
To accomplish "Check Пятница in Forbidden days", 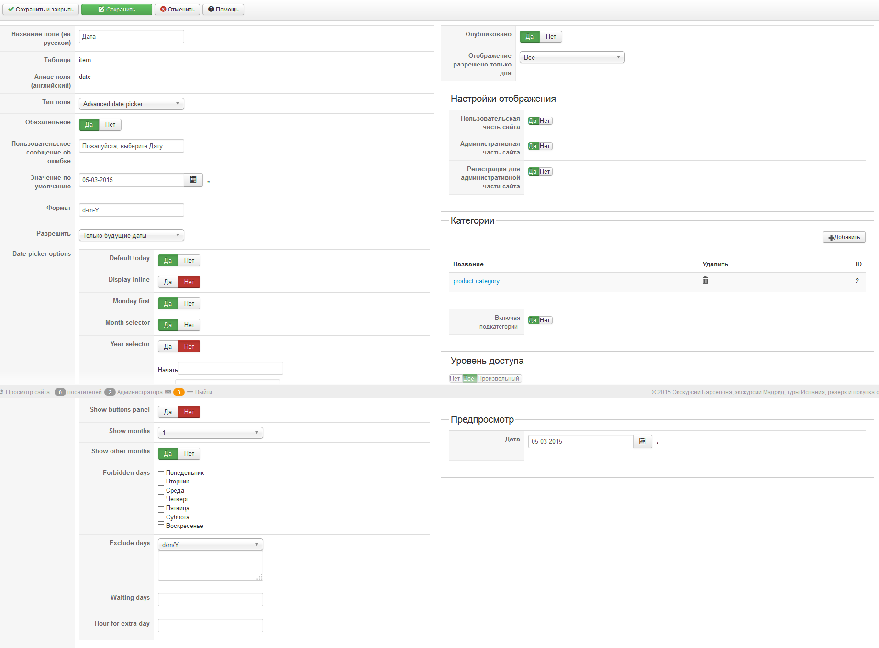I will pyautogui.click(x=161, y=509).
